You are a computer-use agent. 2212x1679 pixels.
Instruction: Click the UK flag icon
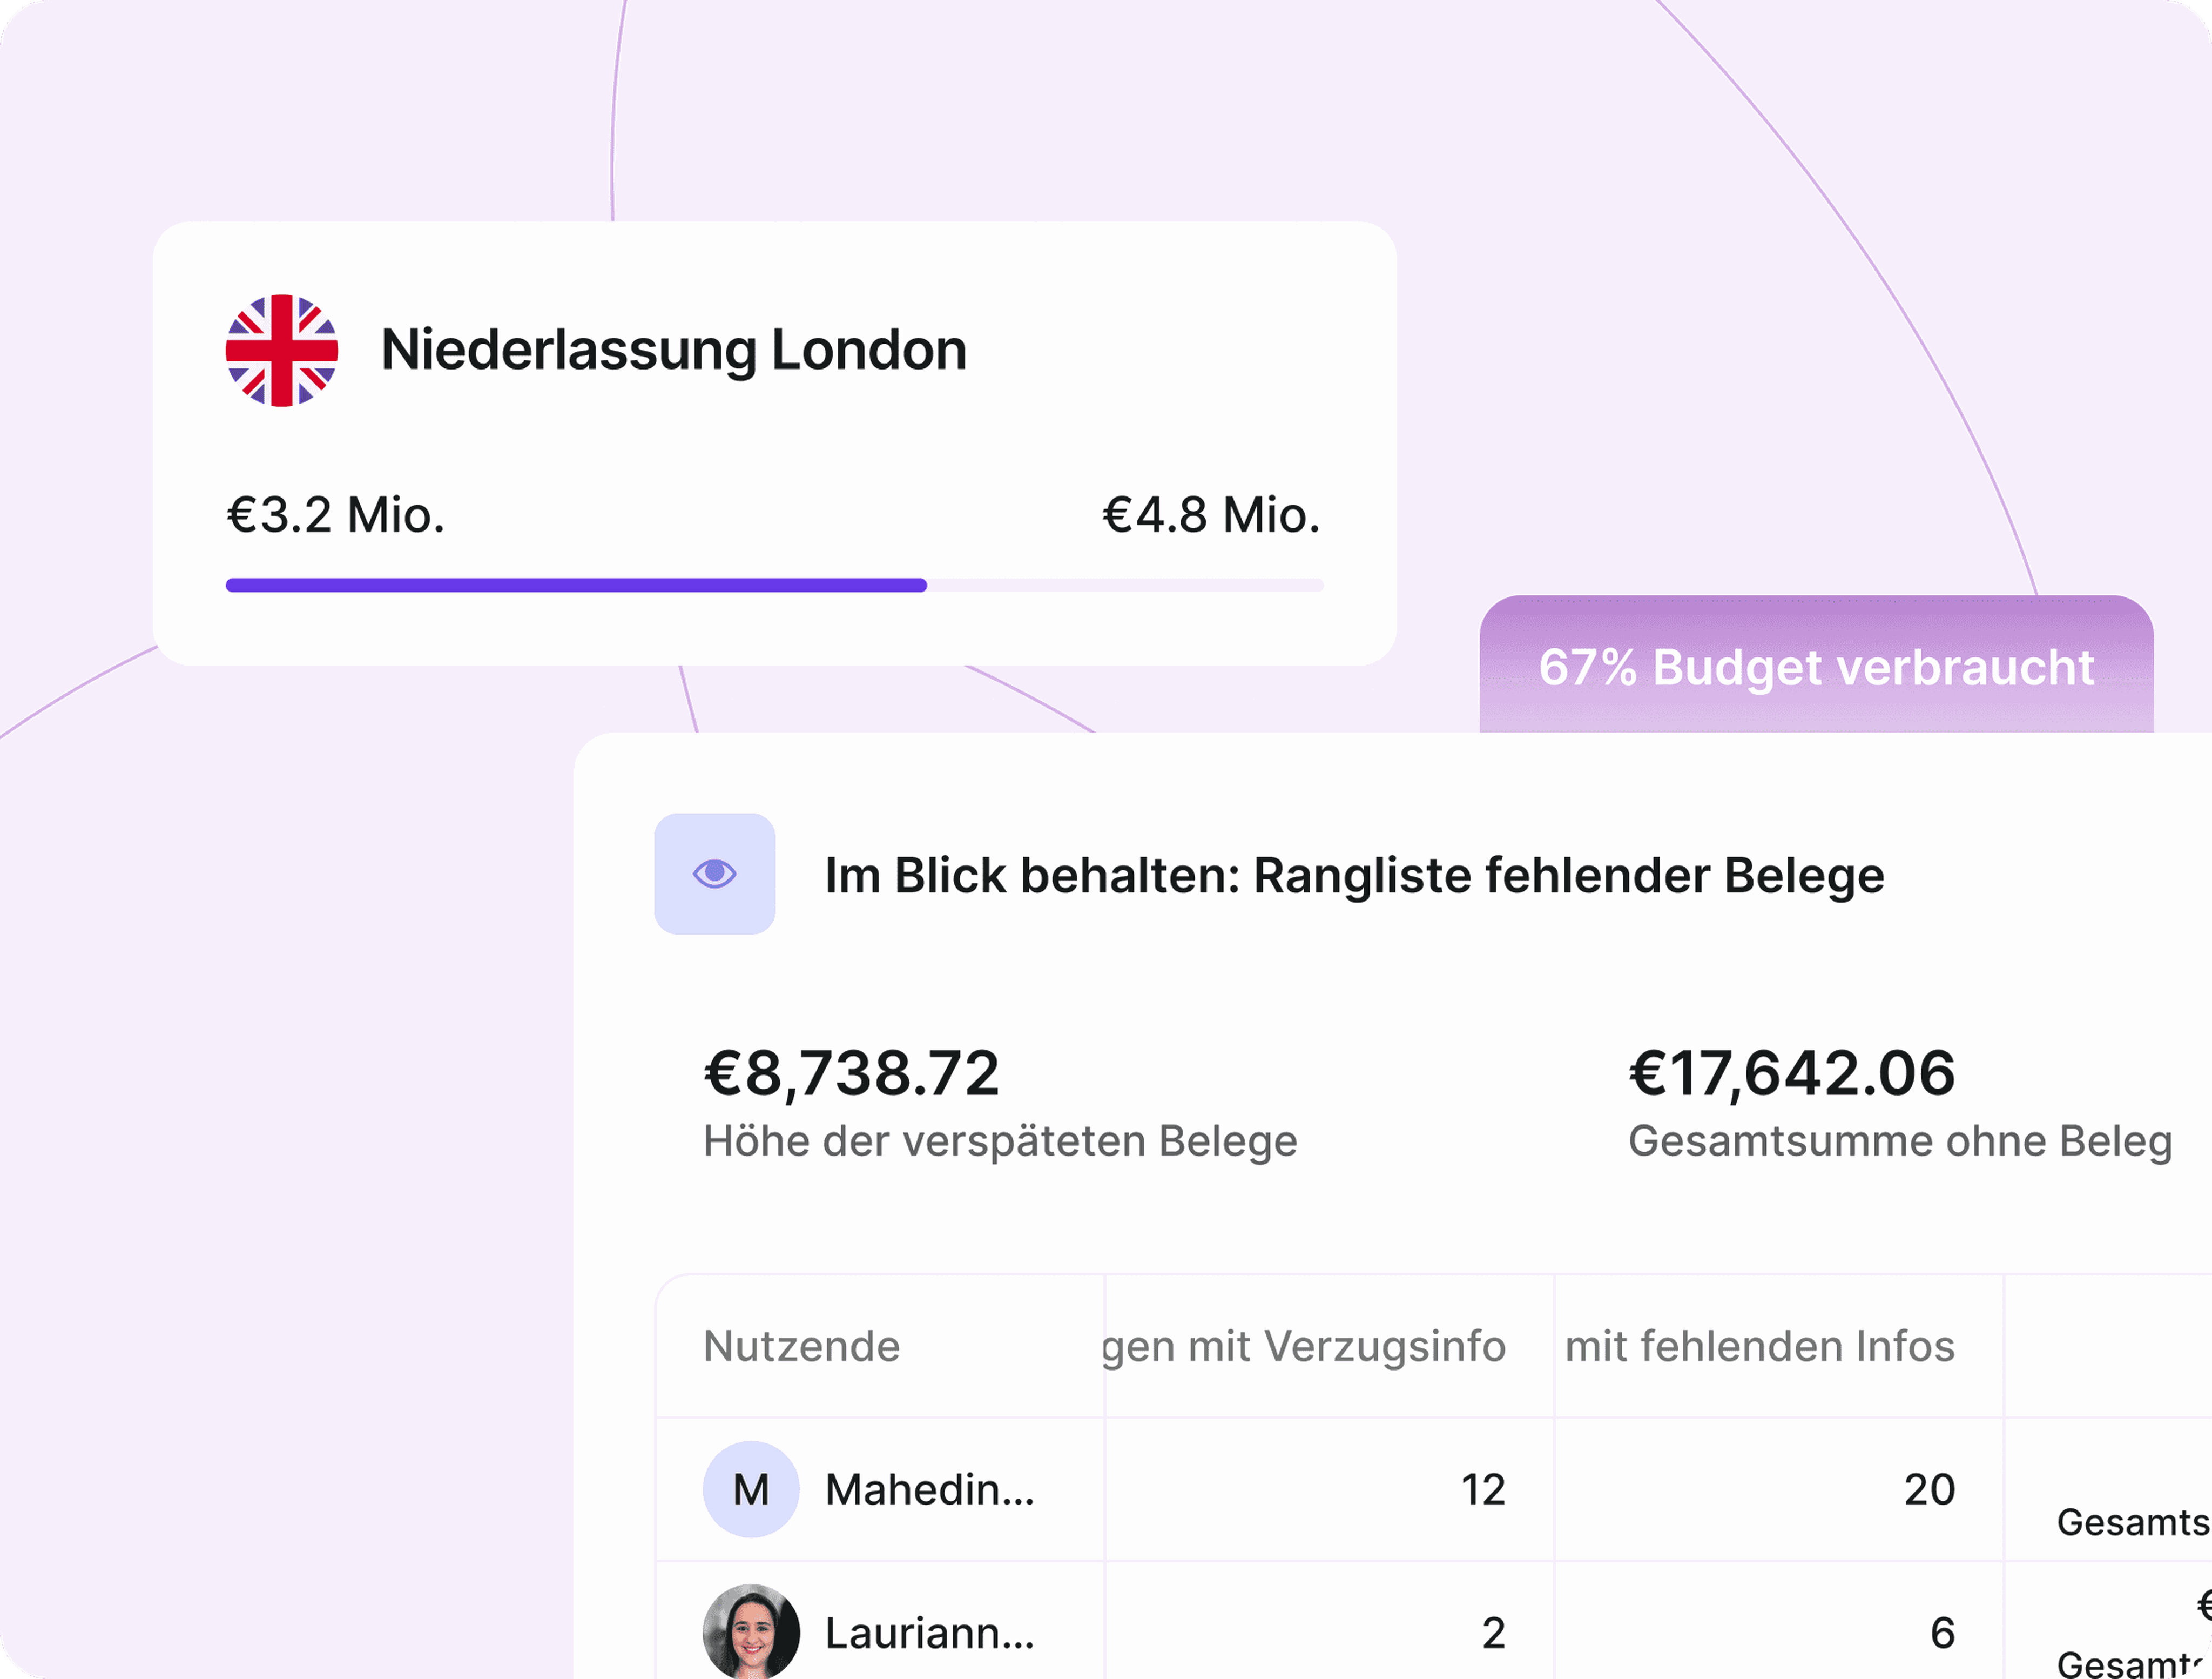coord(282,350)
